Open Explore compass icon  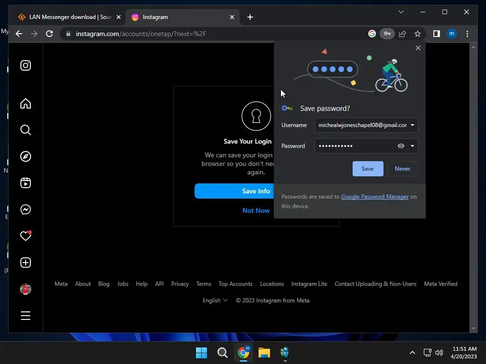click(26, 156)
